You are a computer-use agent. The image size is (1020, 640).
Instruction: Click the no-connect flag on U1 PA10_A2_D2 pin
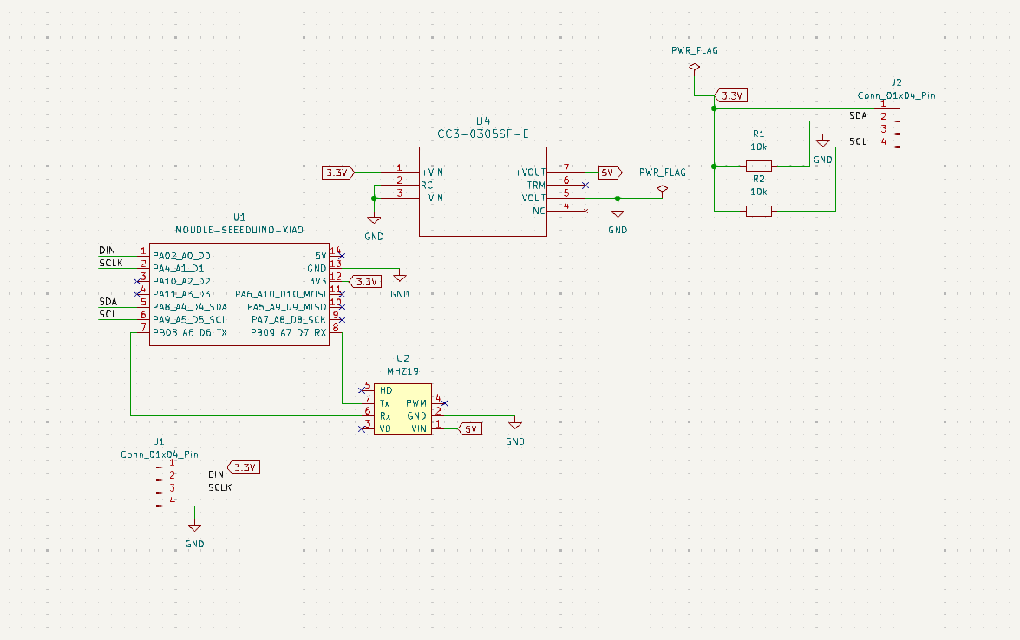[137, 282]
